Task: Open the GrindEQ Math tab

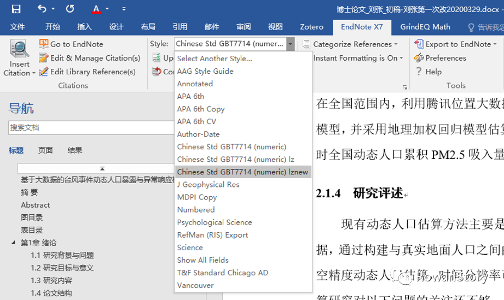Action: tap(425, 27)
